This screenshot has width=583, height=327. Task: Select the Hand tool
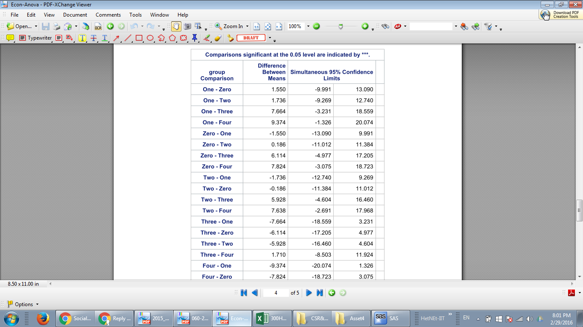click(x=176, y=26)
